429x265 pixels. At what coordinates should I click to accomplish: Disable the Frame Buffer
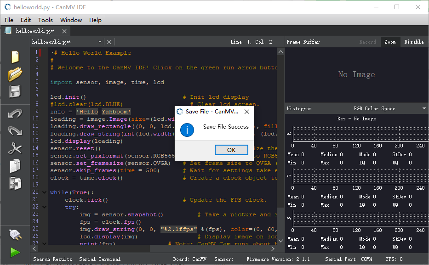point(414,42)
